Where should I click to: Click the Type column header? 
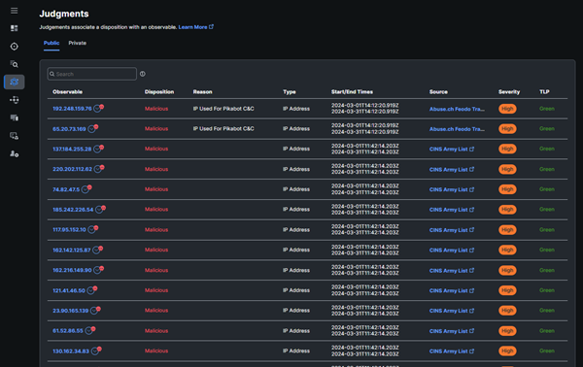click(290, 91)
